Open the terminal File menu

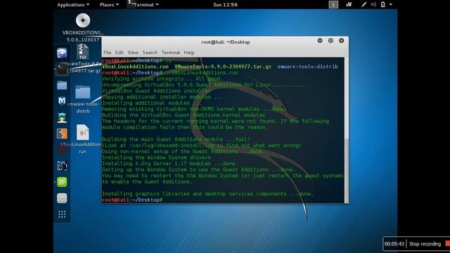click(x=108, y=53)
